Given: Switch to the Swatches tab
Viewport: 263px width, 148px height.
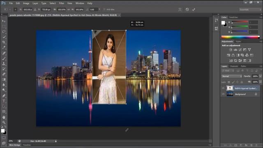Looking at the screenshot, I should coord(233,17).
